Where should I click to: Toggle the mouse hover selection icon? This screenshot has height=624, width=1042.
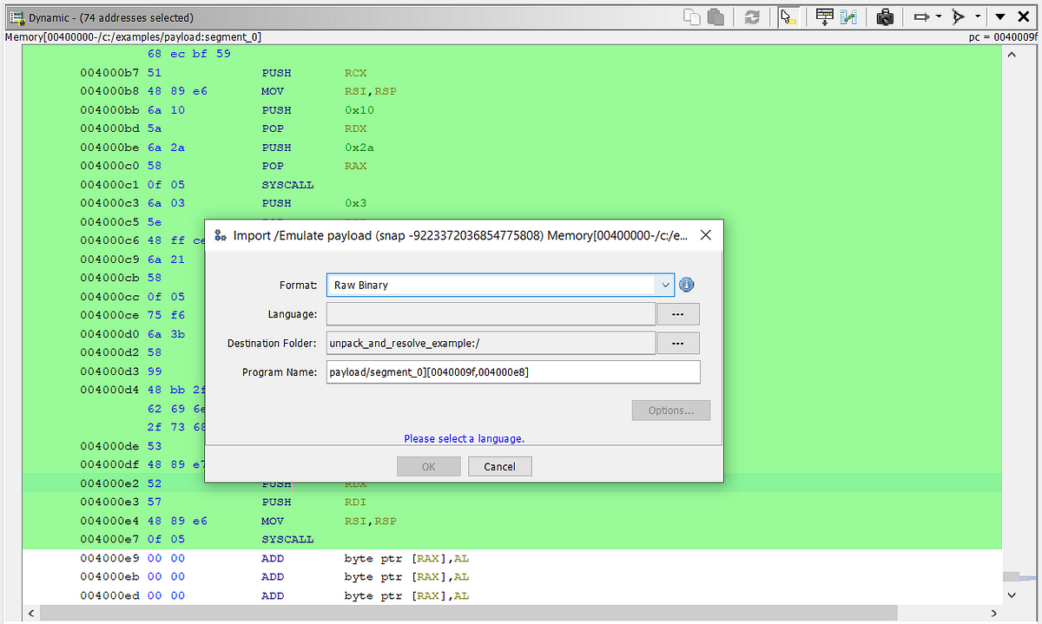pos(788,17)
